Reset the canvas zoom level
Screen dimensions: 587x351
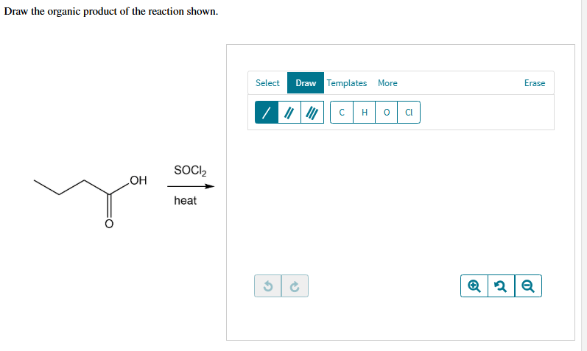501,286
